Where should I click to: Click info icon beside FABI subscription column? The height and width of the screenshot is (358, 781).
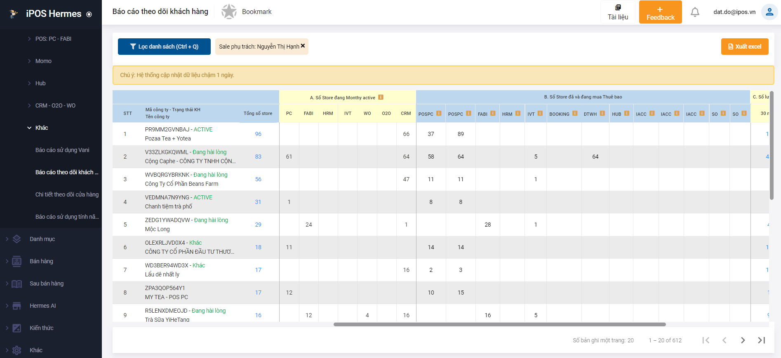(x=493, y=113)
